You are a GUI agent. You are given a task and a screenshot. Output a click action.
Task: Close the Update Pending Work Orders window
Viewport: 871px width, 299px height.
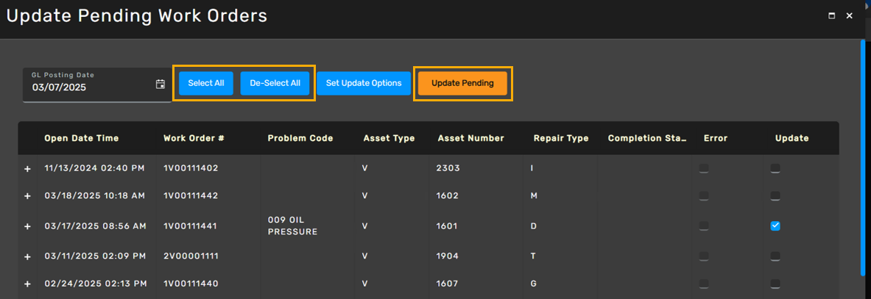coord(850,16)
